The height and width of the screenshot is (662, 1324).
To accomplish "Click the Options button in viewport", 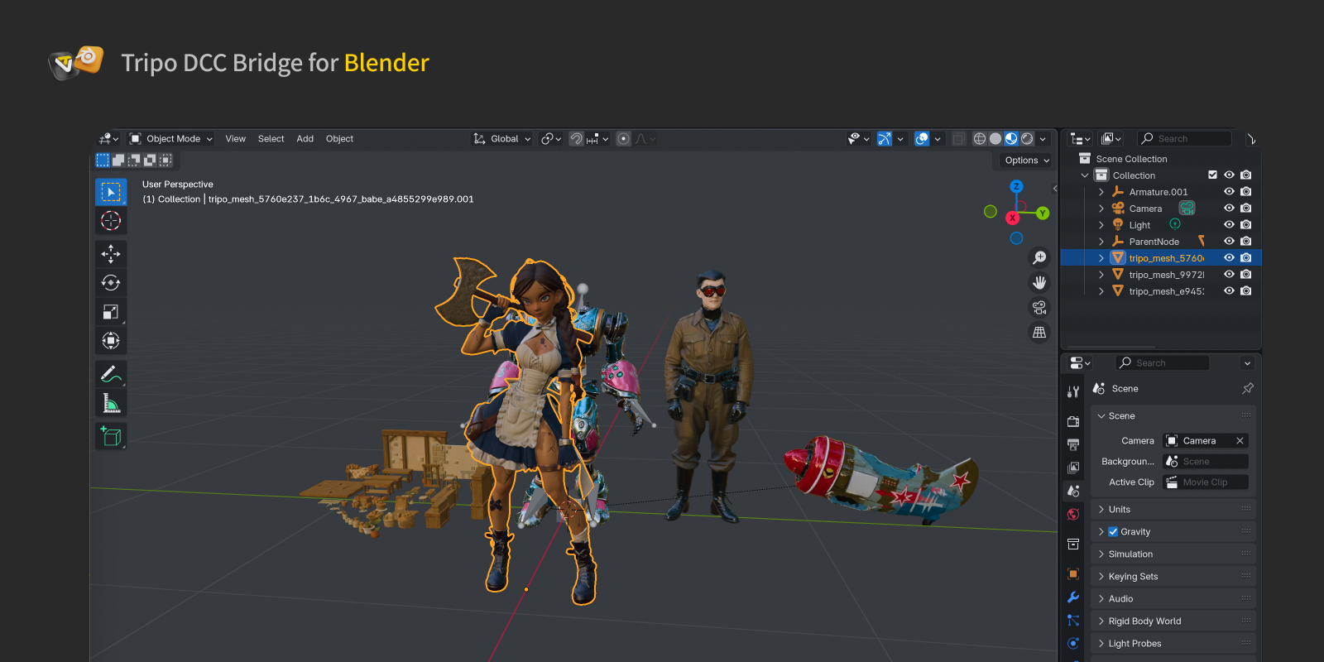I will coord(1026,161).
